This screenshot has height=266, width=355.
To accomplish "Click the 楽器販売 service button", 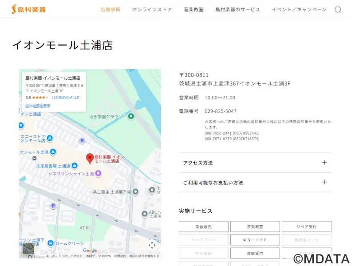I will click(203, 227).
